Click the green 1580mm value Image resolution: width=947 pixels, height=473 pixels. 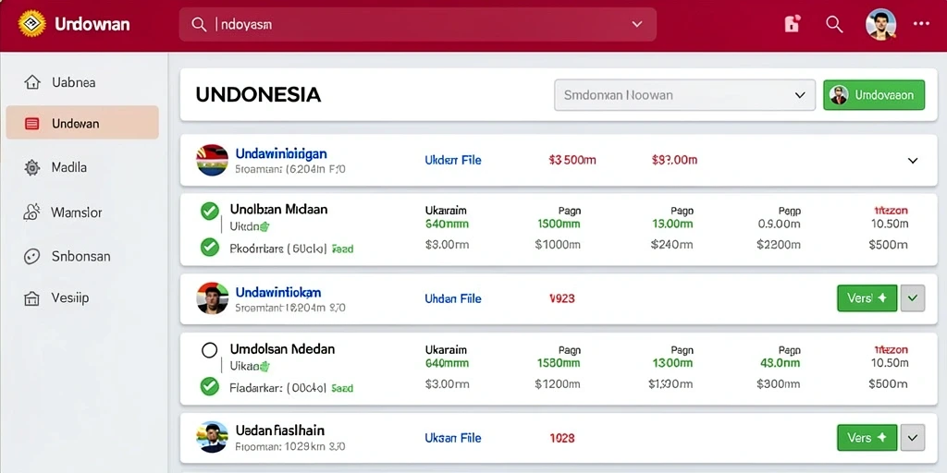559,363
